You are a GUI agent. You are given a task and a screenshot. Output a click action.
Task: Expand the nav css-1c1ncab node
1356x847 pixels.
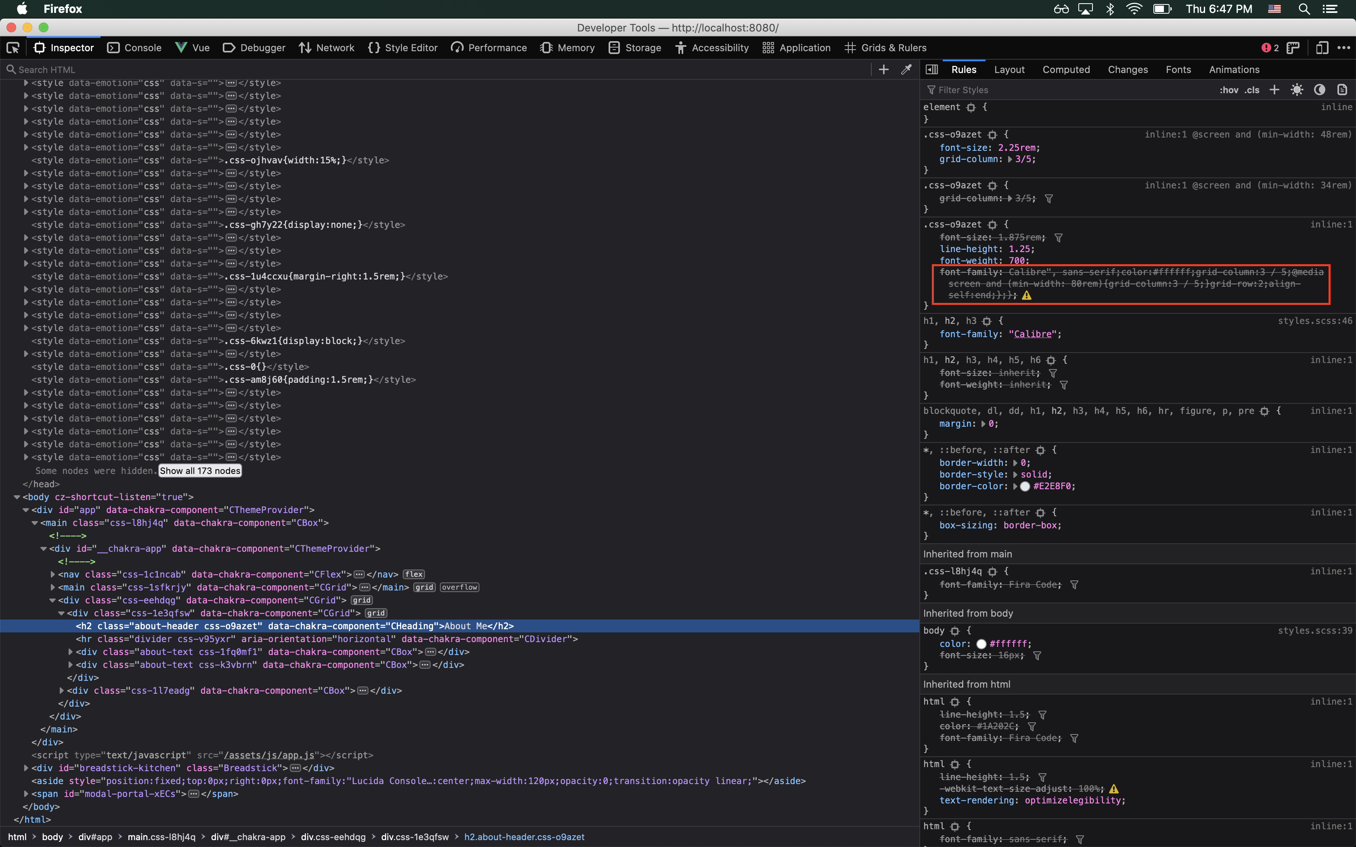(53, 574)
